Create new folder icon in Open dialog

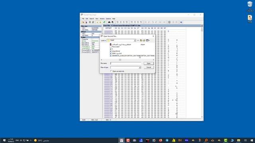click(x=144, y=41)
